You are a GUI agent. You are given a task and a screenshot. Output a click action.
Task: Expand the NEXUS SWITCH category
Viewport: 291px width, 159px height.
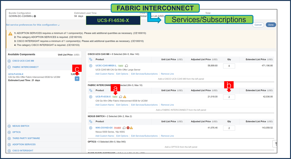(9, 126)
